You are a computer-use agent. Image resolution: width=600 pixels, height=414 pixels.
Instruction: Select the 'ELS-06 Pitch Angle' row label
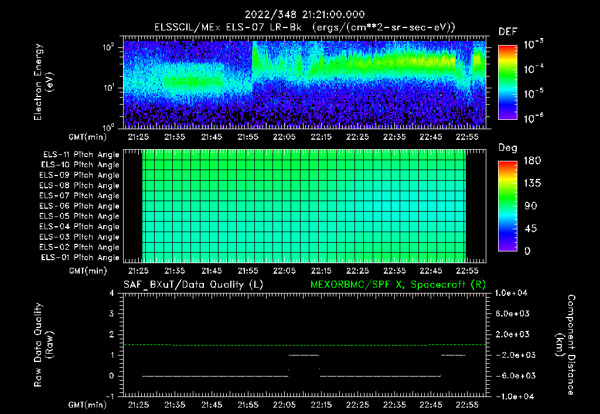(x=80, y=206)
